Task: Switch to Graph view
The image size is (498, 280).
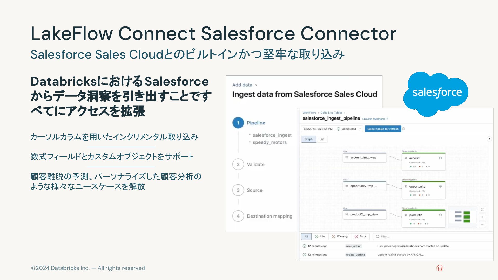Action: [308, 139]
